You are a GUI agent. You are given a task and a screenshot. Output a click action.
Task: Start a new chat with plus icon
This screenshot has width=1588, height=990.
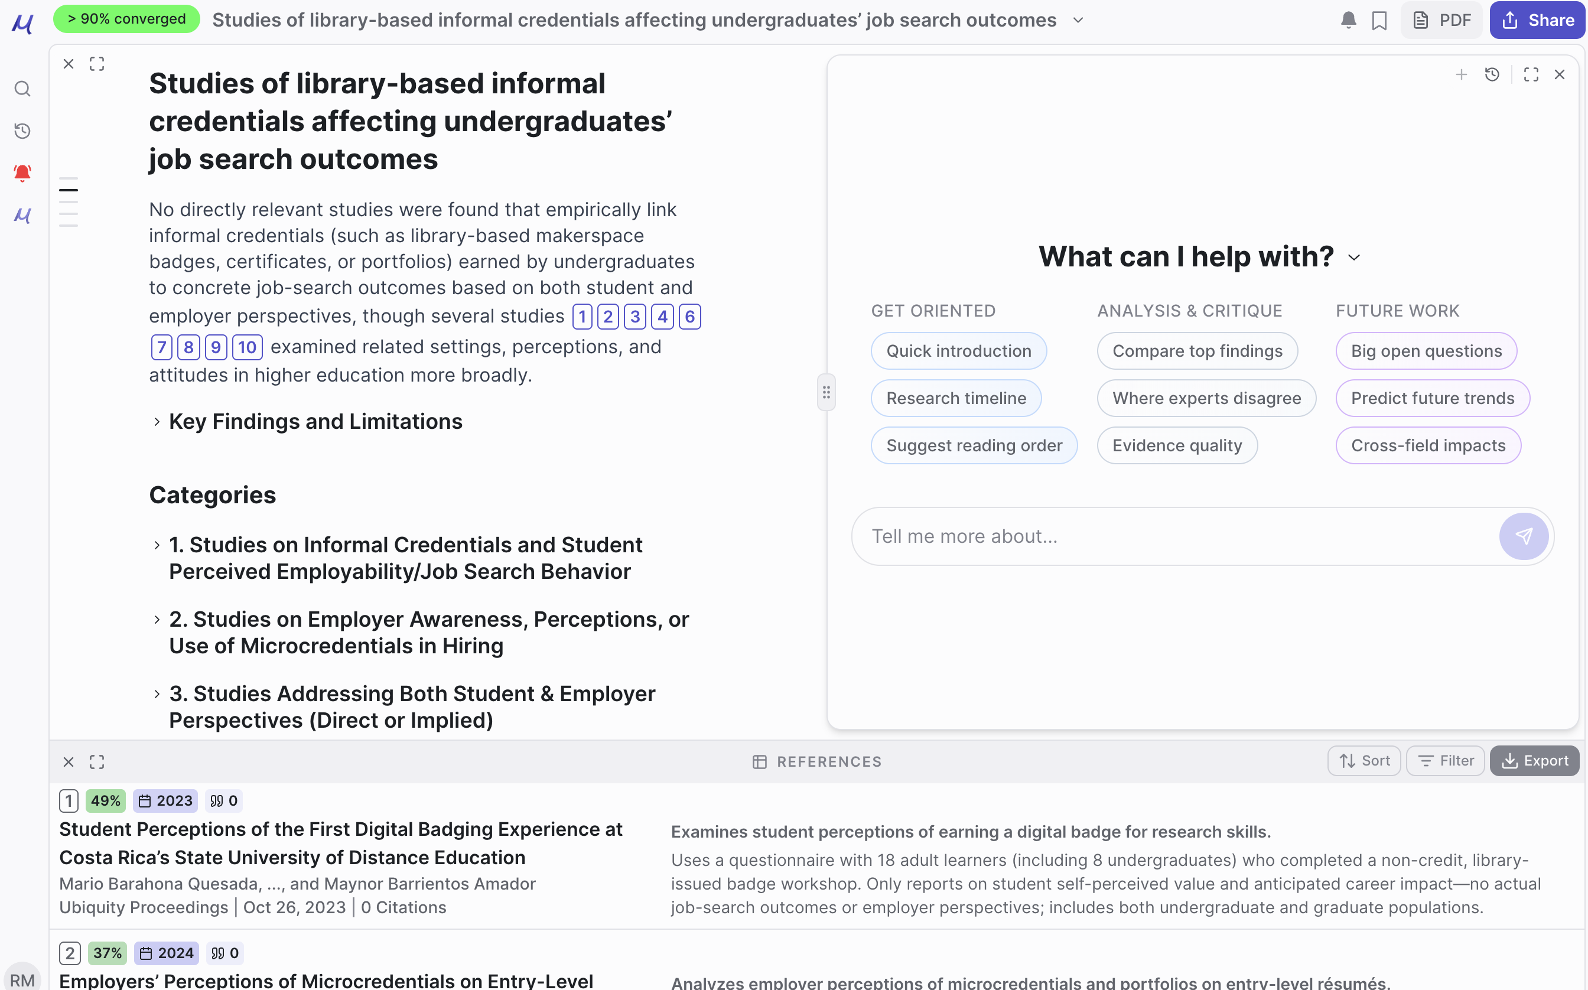coord(1461,74)
